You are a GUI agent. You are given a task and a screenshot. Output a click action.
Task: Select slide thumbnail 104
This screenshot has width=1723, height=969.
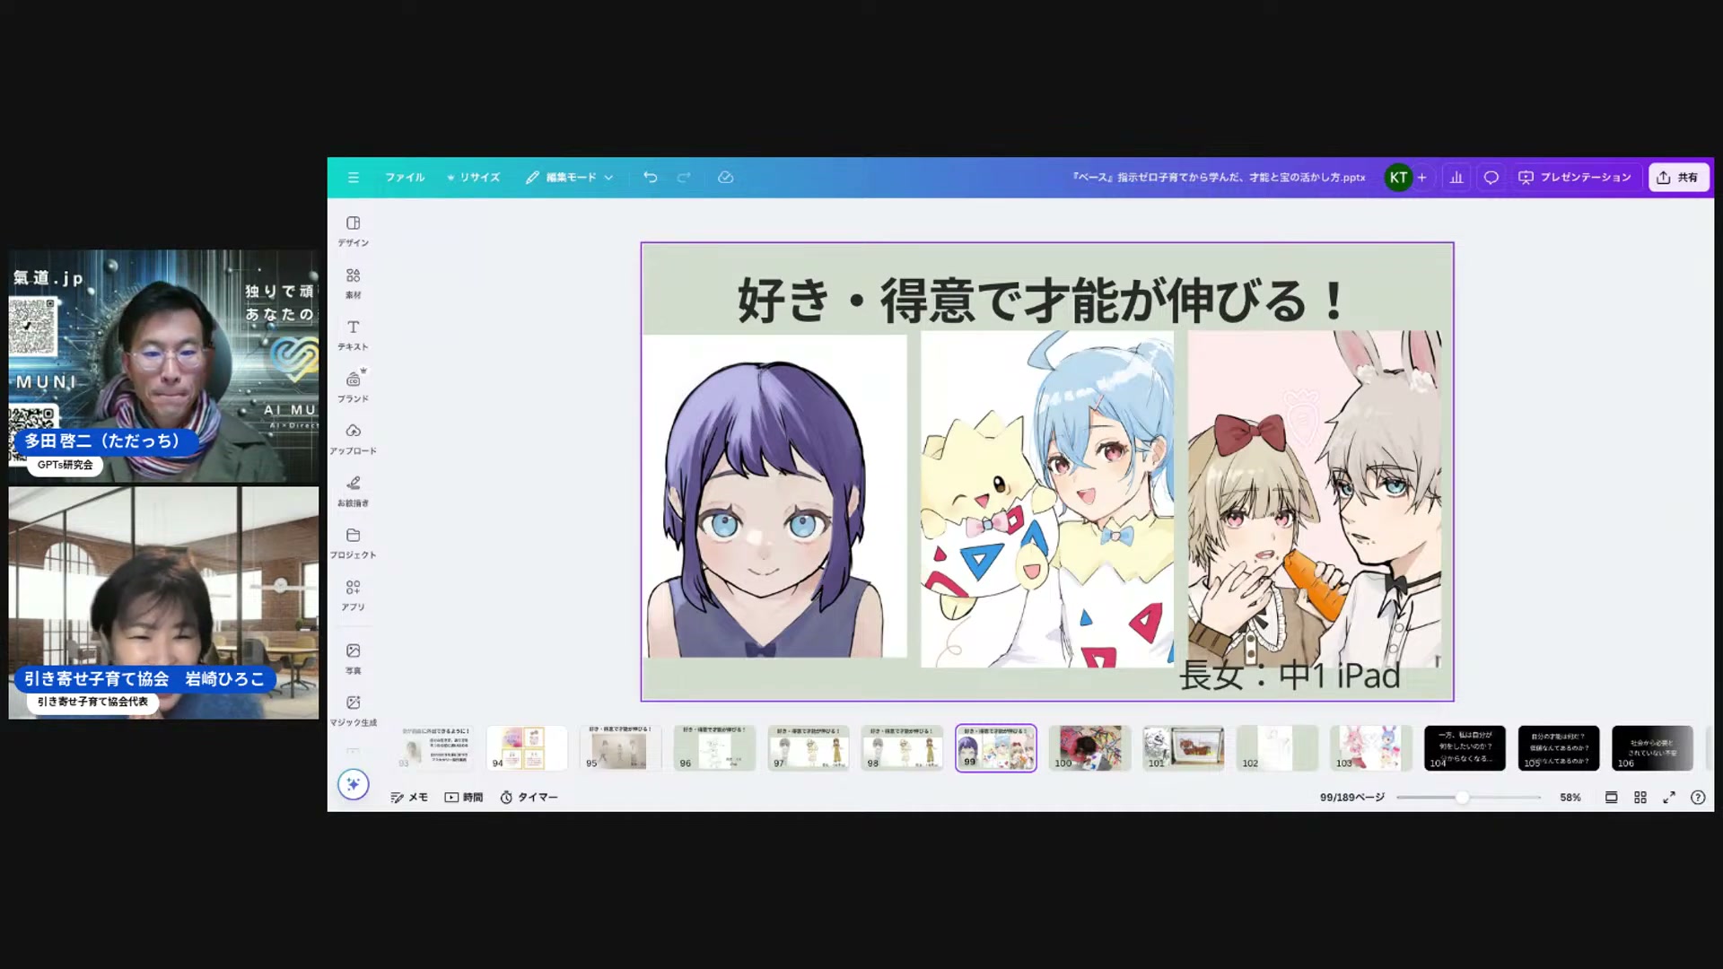tap(1465, 747)
